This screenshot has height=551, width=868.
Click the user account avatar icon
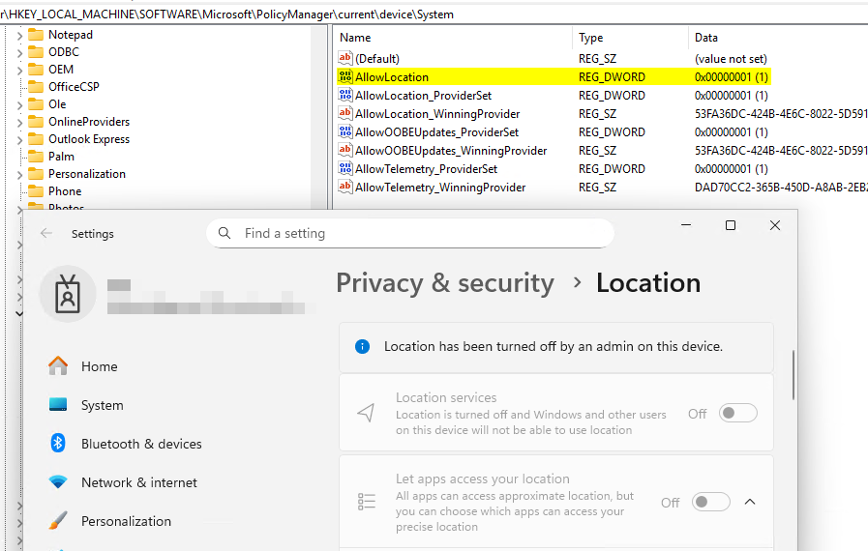(x=68, y=294)
